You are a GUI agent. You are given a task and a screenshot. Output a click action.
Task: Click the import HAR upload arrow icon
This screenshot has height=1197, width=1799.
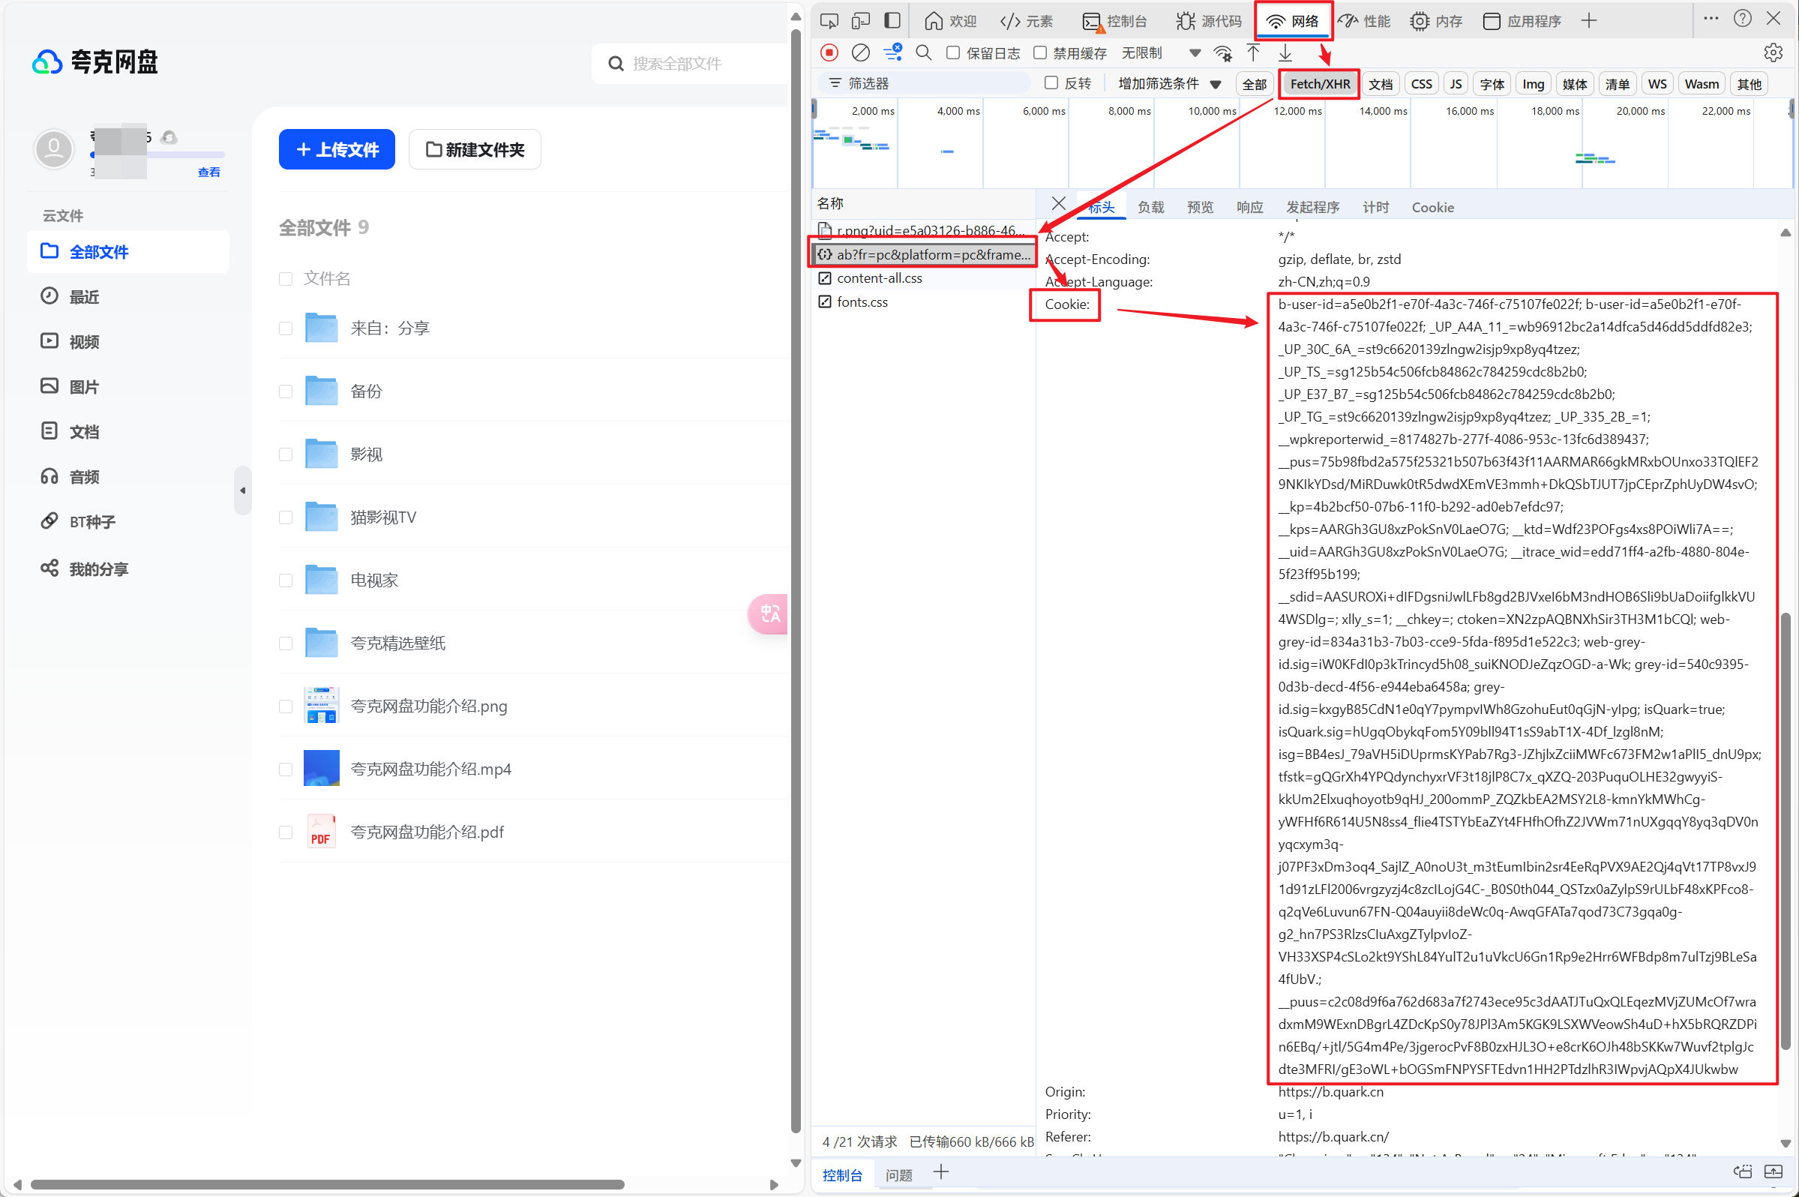(x=1253, y=52)
